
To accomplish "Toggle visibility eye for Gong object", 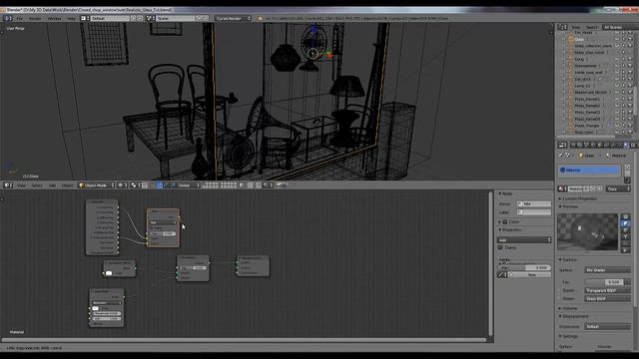I will click(x=617, y=59).
